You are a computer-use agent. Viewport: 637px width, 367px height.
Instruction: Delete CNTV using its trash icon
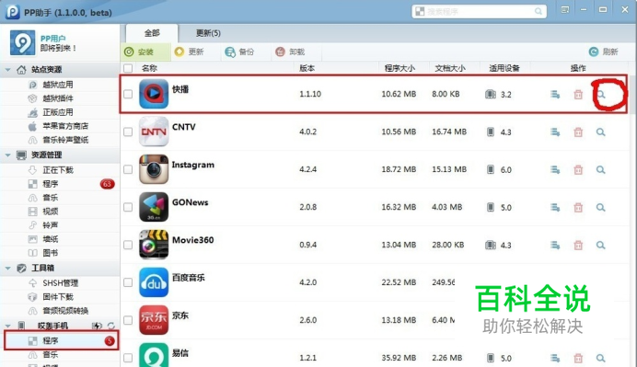[578, 132]
